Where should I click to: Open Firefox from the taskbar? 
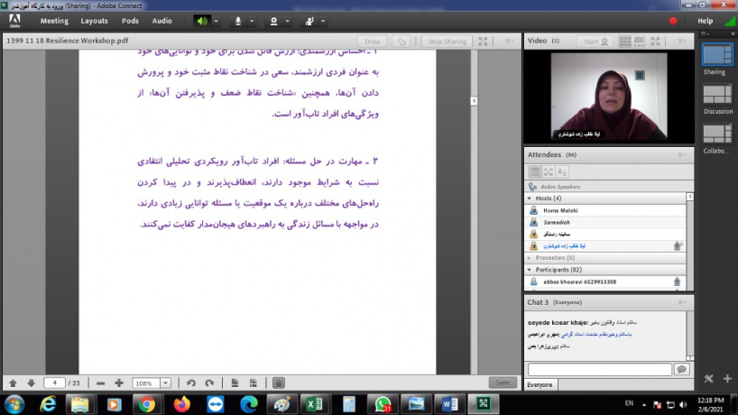(181, 404)
